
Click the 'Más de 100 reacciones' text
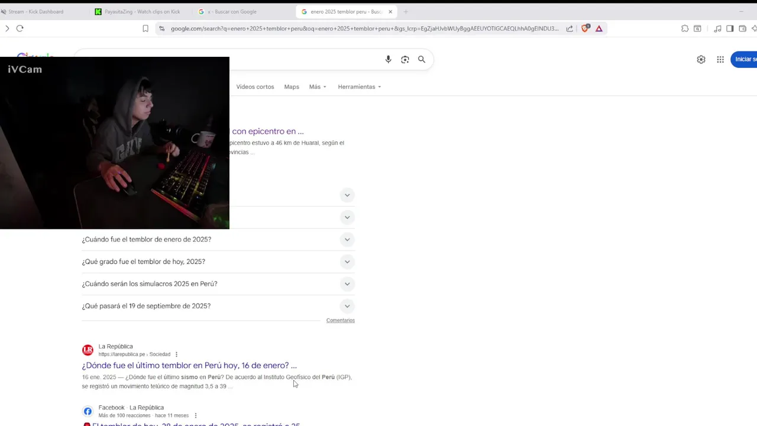(x=125, y=415)
